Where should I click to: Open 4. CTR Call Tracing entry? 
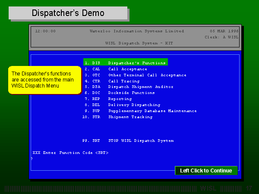(112, 81)
